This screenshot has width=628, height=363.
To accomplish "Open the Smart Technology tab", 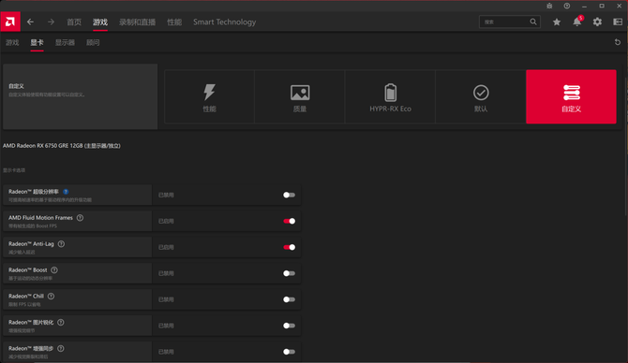I will (x=224, y=22).
